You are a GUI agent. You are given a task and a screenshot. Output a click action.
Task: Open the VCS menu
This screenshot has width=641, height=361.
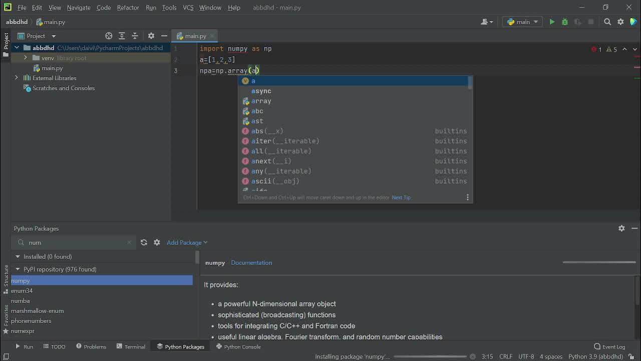[x=188, y=8]
